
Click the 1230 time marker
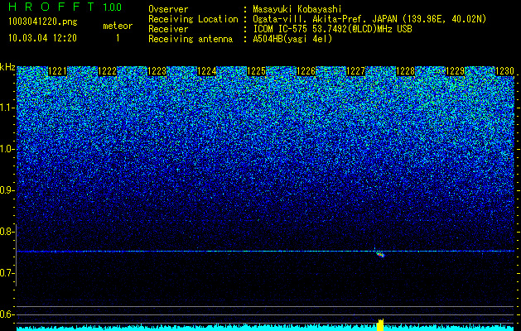[x=504, y=71]
